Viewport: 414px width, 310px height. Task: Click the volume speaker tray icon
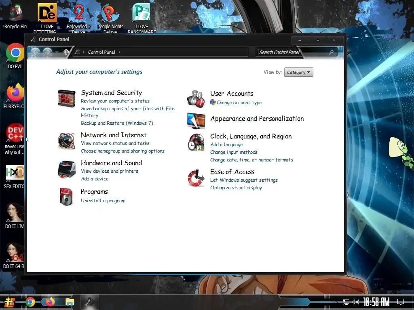(x=356, y=302)
